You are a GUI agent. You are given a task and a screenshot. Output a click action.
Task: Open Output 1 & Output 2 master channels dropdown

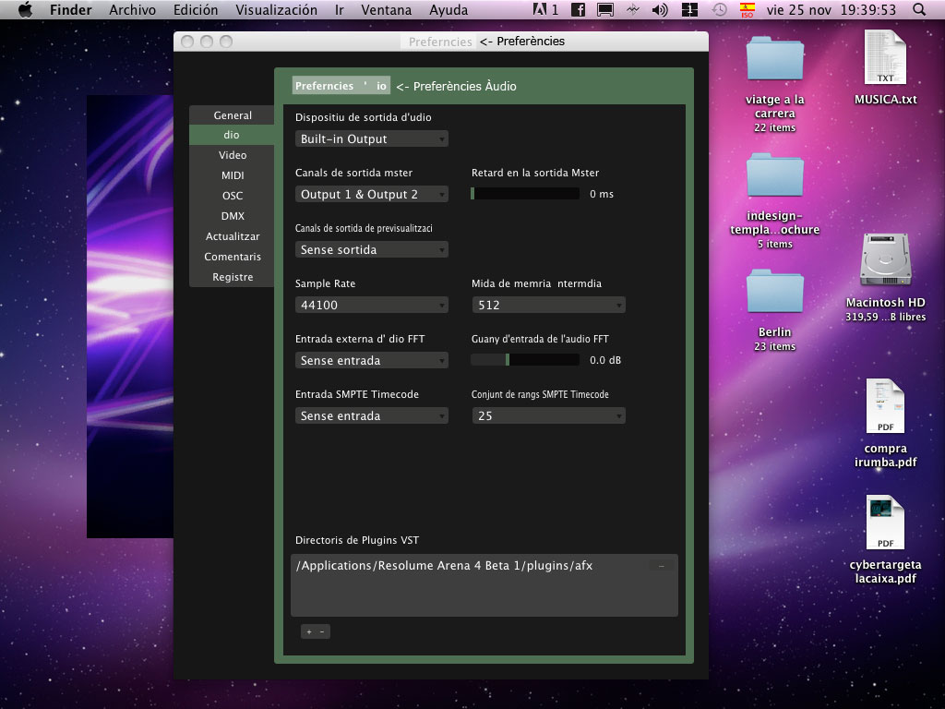tap(371, 194)
